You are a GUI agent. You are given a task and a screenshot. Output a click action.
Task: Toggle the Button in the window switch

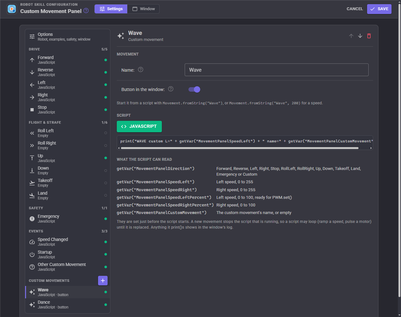194,89
